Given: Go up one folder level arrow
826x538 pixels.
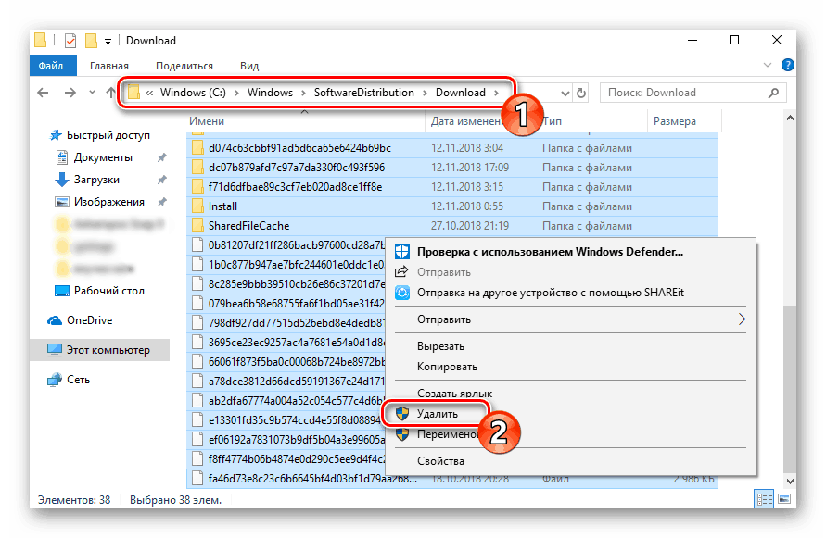Looking at the screenshot, I should pyautogui.click(x=110, y=93).
